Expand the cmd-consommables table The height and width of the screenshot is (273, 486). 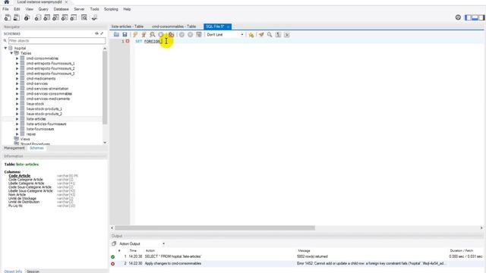[17, 58]
